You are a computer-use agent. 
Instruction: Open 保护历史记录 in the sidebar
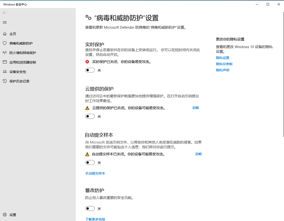pos(38,81)
